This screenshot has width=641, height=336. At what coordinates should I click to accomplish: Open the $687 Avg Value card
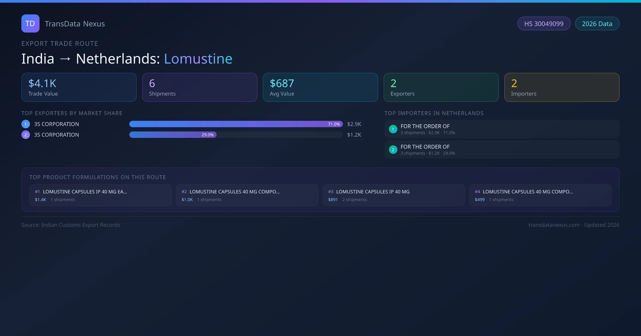(320, 87)
